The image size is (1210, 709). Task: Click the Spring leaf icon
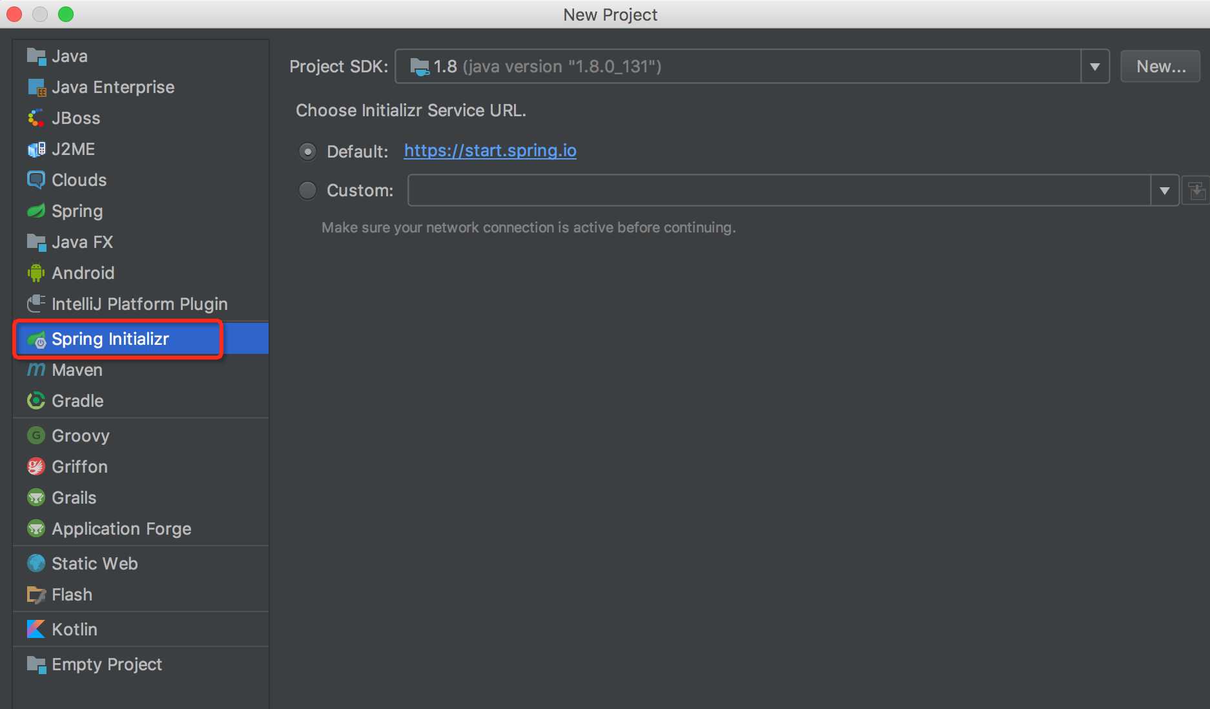(x=36, y=211)
